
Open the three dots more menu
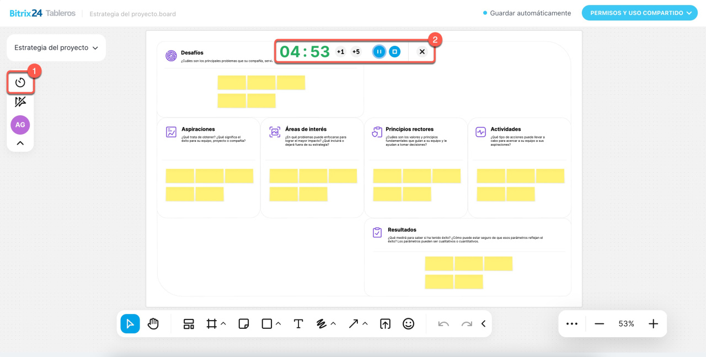click(572, 324)
